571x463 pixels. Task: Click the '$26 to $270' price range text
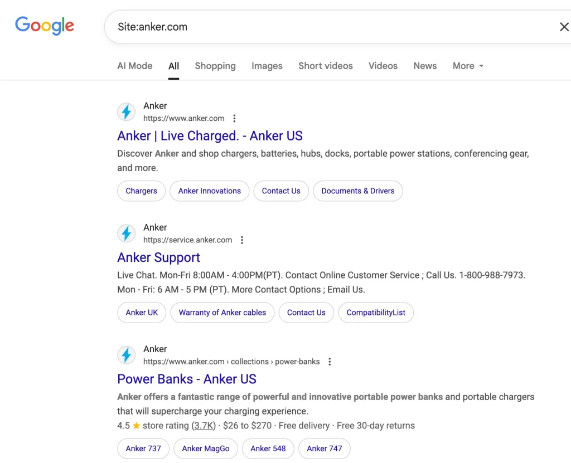[x=247, y=426]
